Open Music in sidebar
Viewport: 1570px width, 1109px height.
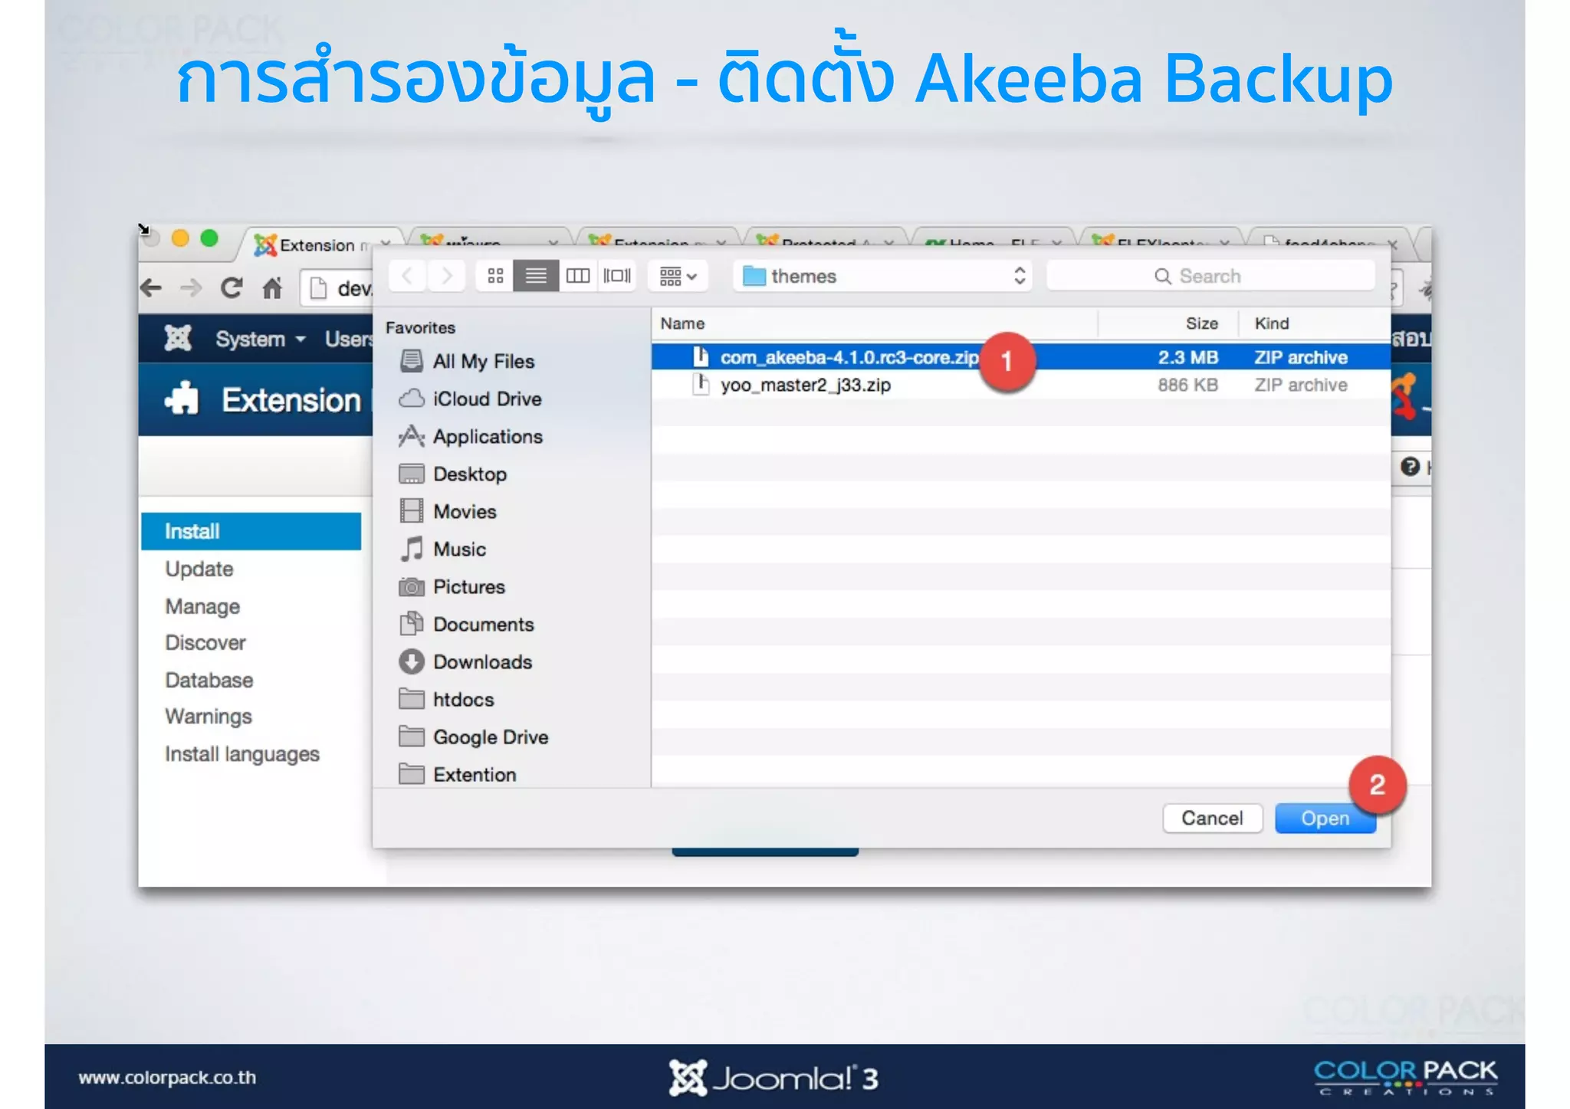459,549
